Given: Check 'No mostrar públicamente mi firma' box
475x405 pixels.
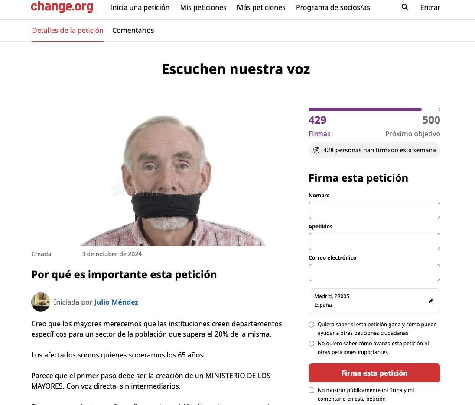Looking at the screenshot, I should click(312, 390).
